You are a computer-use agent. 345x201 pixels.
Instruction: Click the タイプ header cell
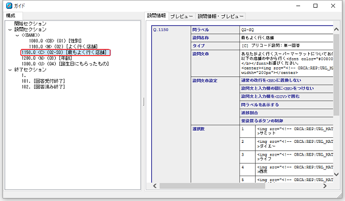(215, 46)
